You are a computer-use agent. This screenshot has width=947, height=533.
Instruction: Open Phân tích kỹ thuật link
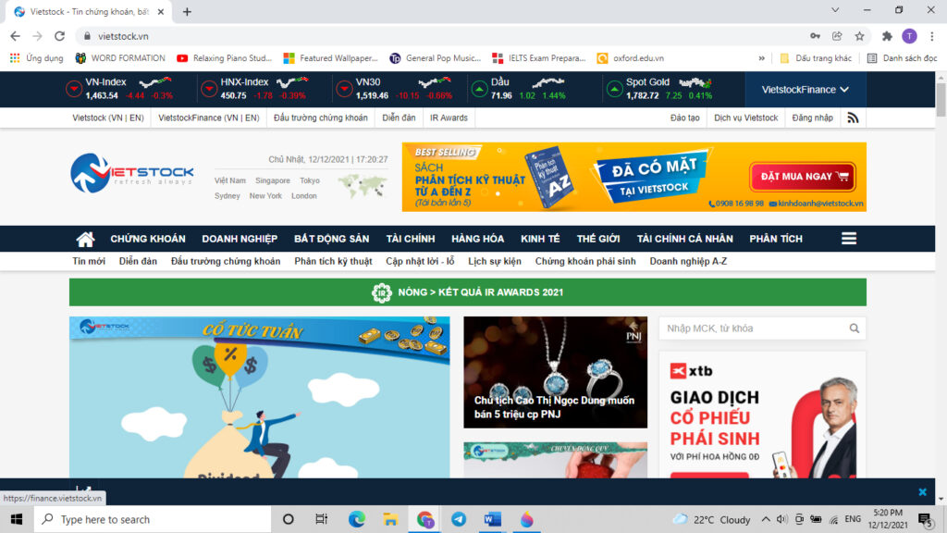coord(333,261)
